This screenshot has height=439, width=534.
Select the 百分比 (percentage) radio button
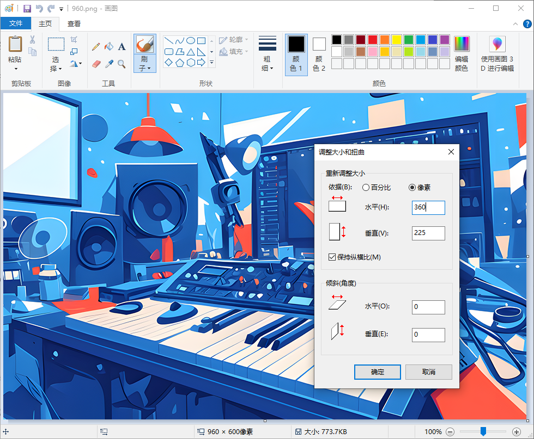tap(366, 188)
